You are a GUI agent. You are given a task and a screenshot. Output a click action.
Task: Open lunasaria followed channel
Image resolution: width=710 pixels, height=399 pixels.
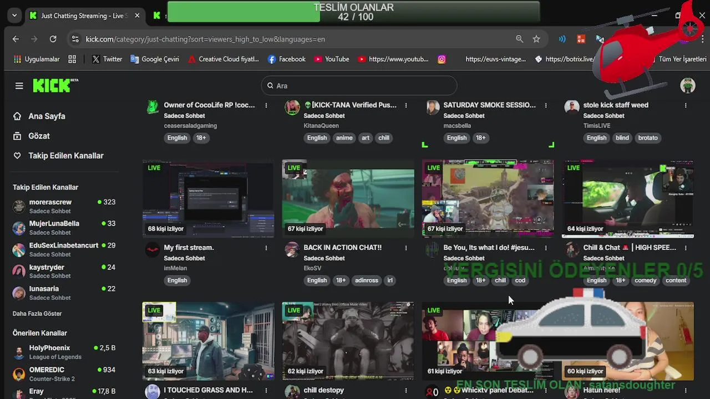point(64,293)
